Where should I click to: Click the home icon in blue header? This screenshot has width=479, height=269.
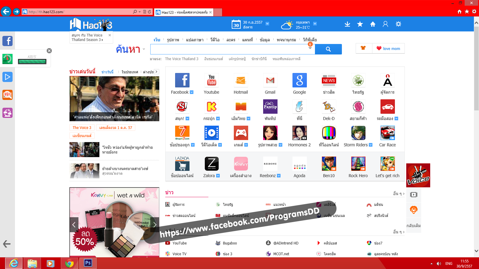tap(373, 24)
